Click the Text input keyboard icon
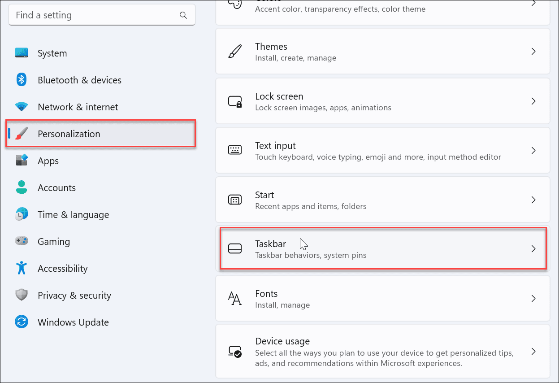This screenshot has height=383, width=559. click(235, 150)
